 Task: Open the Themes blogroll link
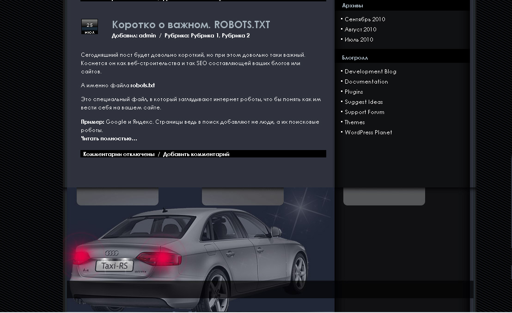click(354, 122)
